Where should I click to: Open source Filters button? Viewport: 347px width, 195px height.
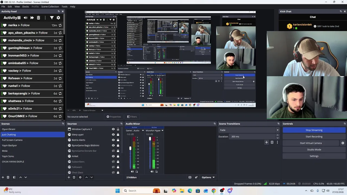(x=132, y=117)
